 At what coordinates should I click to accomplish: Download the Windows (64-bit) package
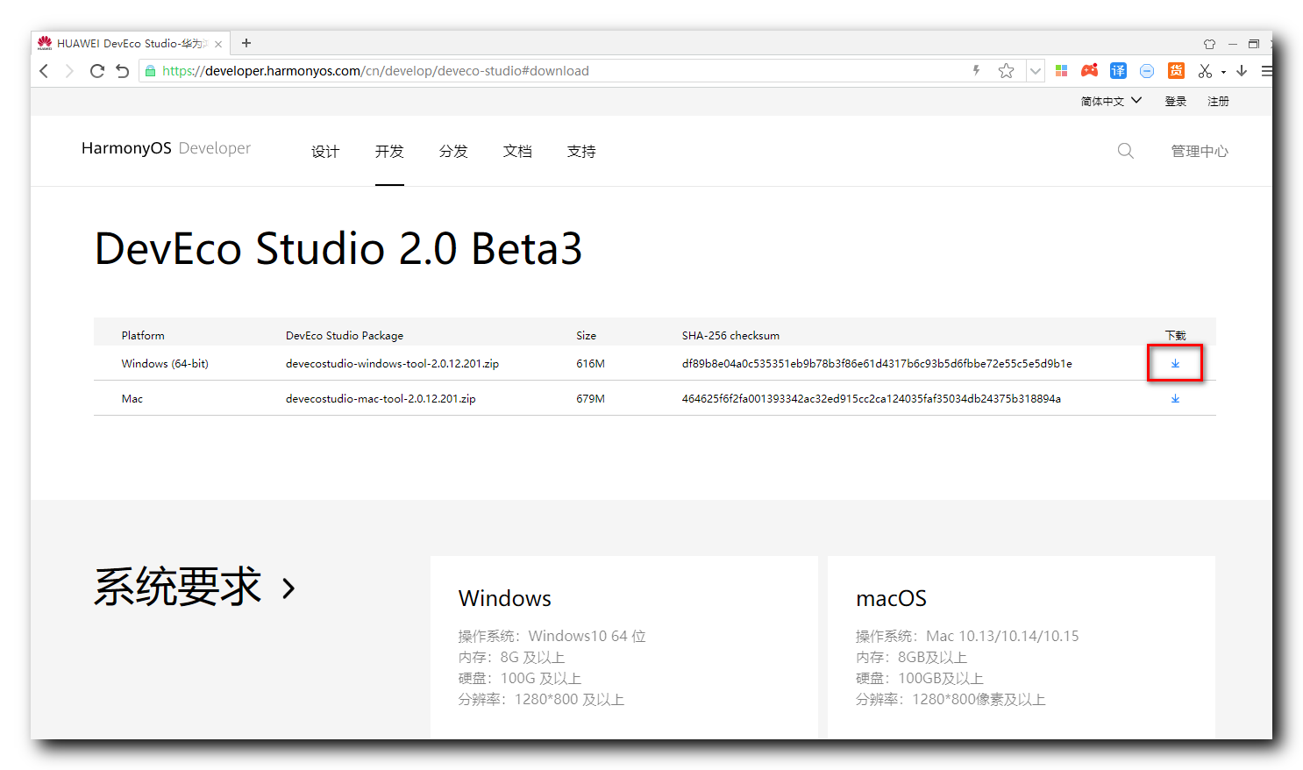[1175, 363]
